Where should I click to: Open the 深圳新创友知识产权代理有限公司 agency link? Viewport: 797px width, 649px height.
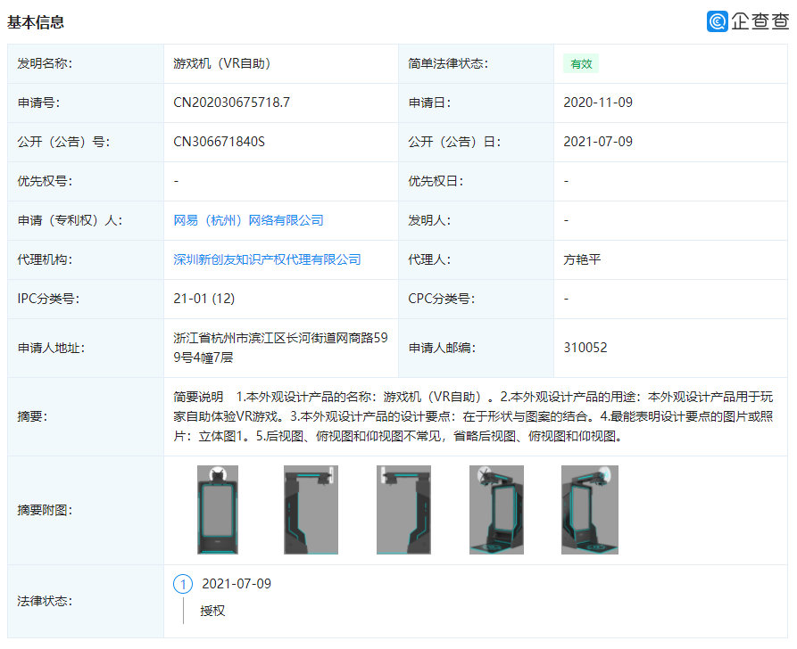267,259
